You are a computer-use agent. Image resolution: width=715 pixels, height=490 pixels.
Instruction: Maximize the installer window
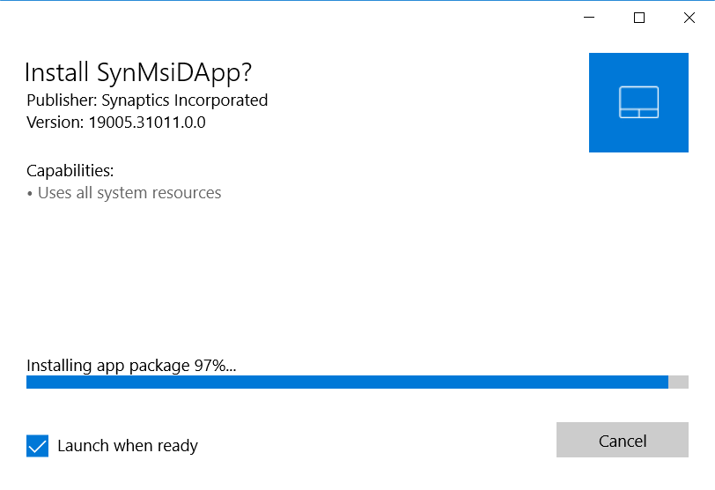click(639, 18)
